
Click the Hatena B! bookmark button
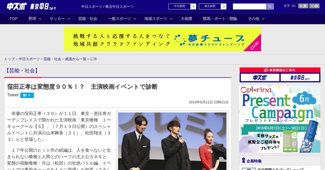coord(27,95)
